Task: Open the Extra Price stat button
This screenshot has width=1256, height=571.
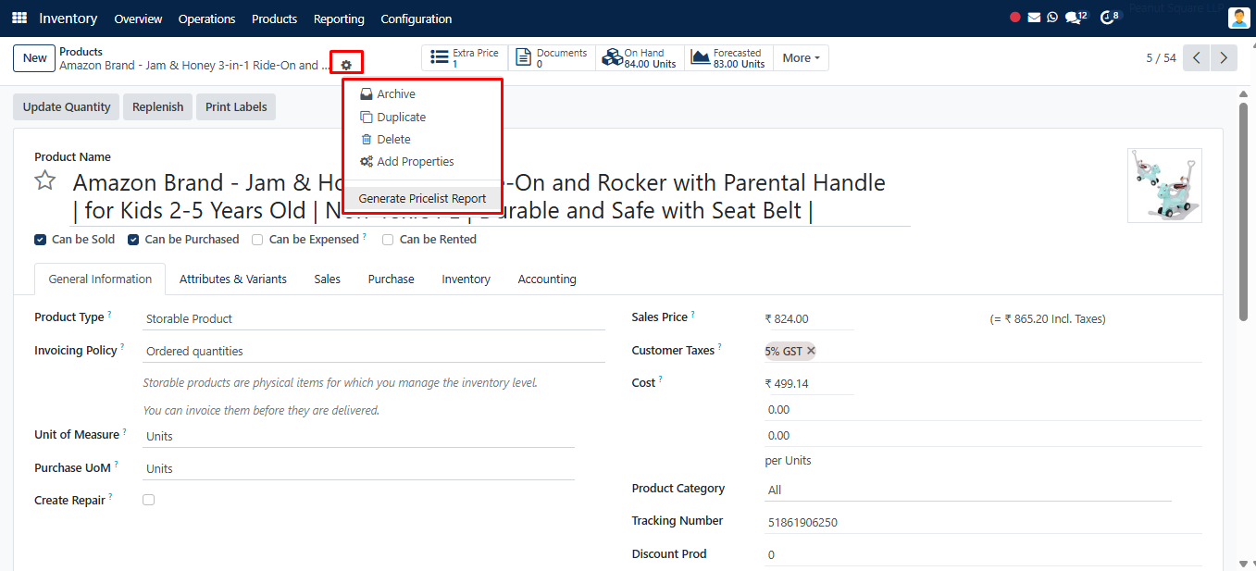Action: [x=465, y=58]
